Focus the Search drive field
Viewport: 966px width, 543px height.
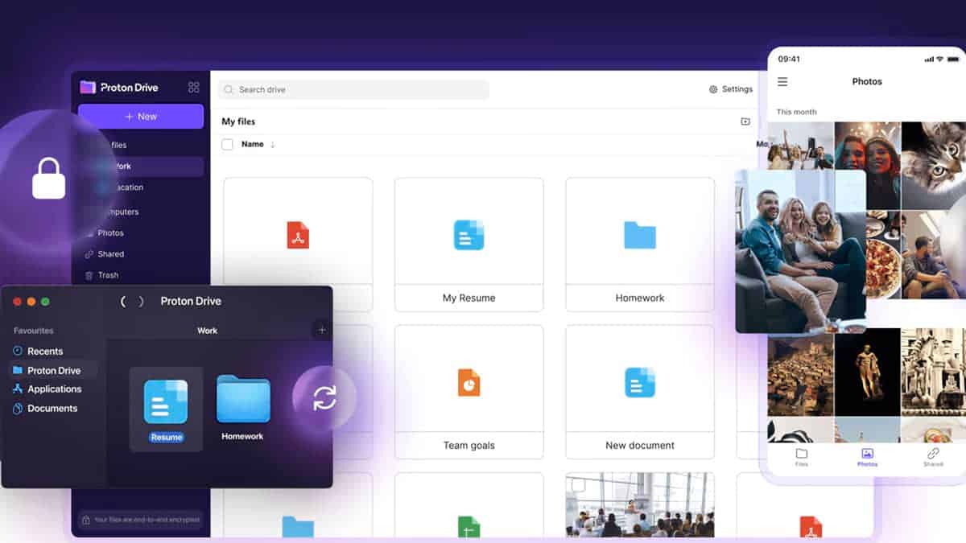coord(354,89)
